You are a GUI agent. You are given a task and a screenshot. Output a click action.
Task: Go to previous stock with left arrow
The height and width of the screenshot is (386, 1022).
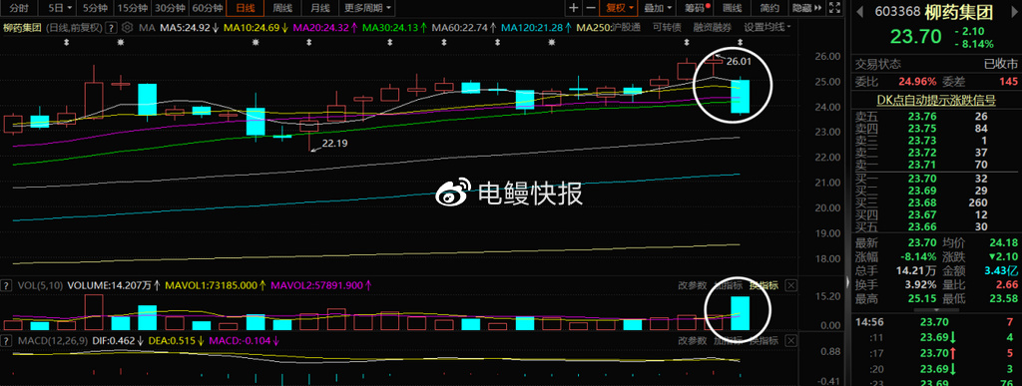(859, 12)
